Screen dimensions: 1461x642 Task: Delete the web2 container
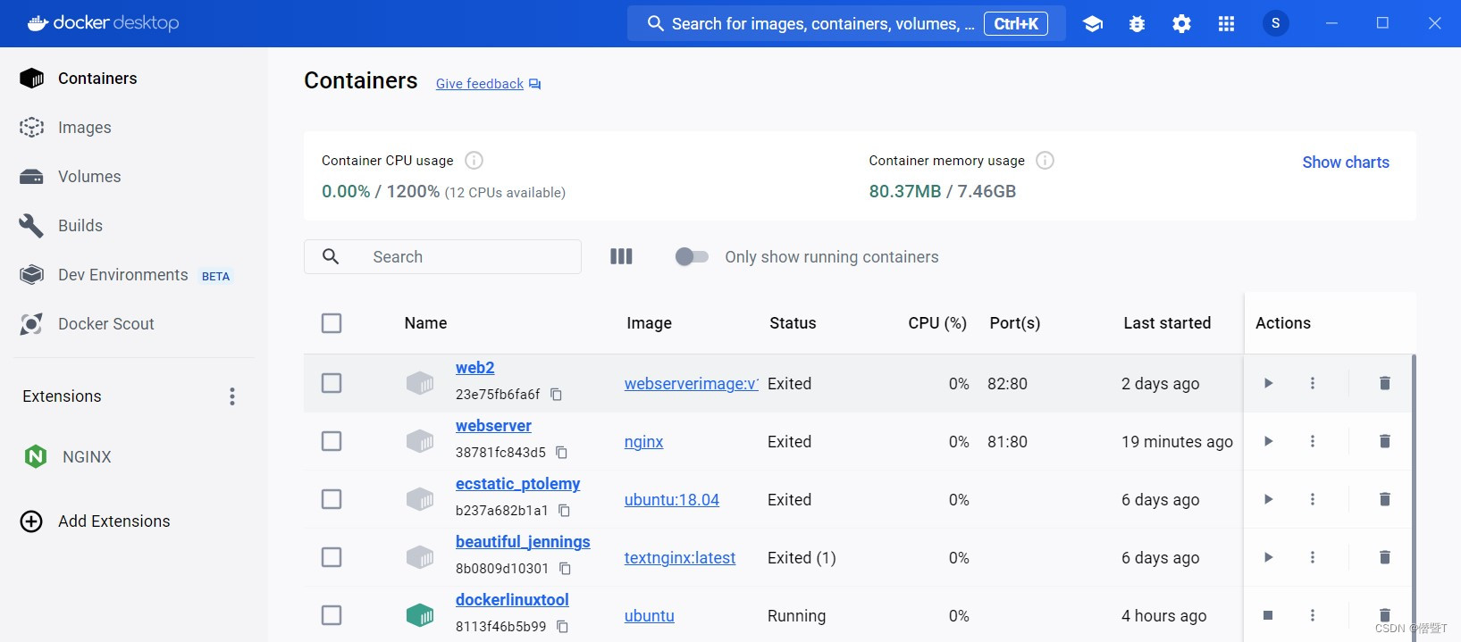pyautogui.click(x=1384, y=383)
